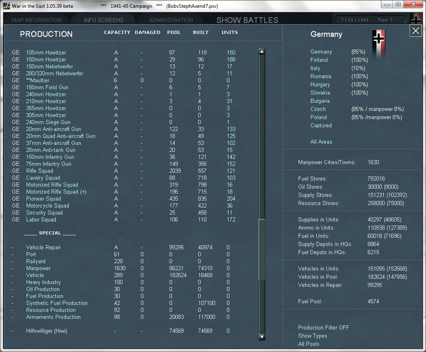Click the Show Types link
426x352 pixels.
tap(313, 336)
